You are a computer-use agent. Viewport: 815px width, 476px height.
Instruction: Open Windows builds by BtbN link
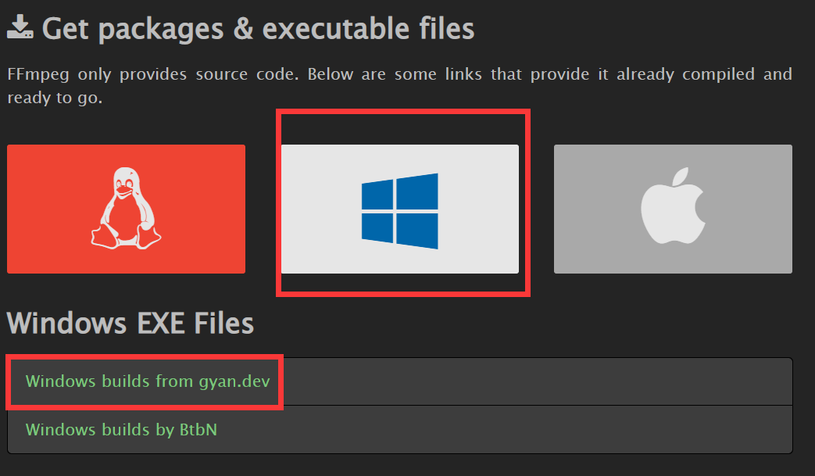tap(121, 430)
